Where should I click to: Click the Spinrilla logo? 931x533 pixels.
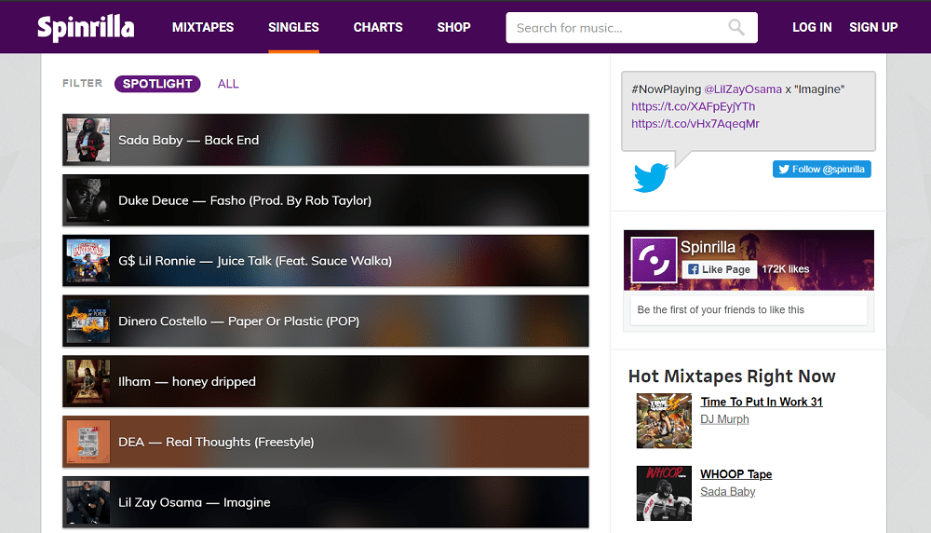[x=86, y=27]
